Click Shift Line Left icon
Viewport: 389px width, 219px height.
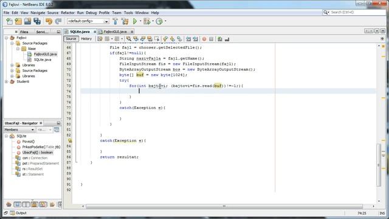coord(188,39)
